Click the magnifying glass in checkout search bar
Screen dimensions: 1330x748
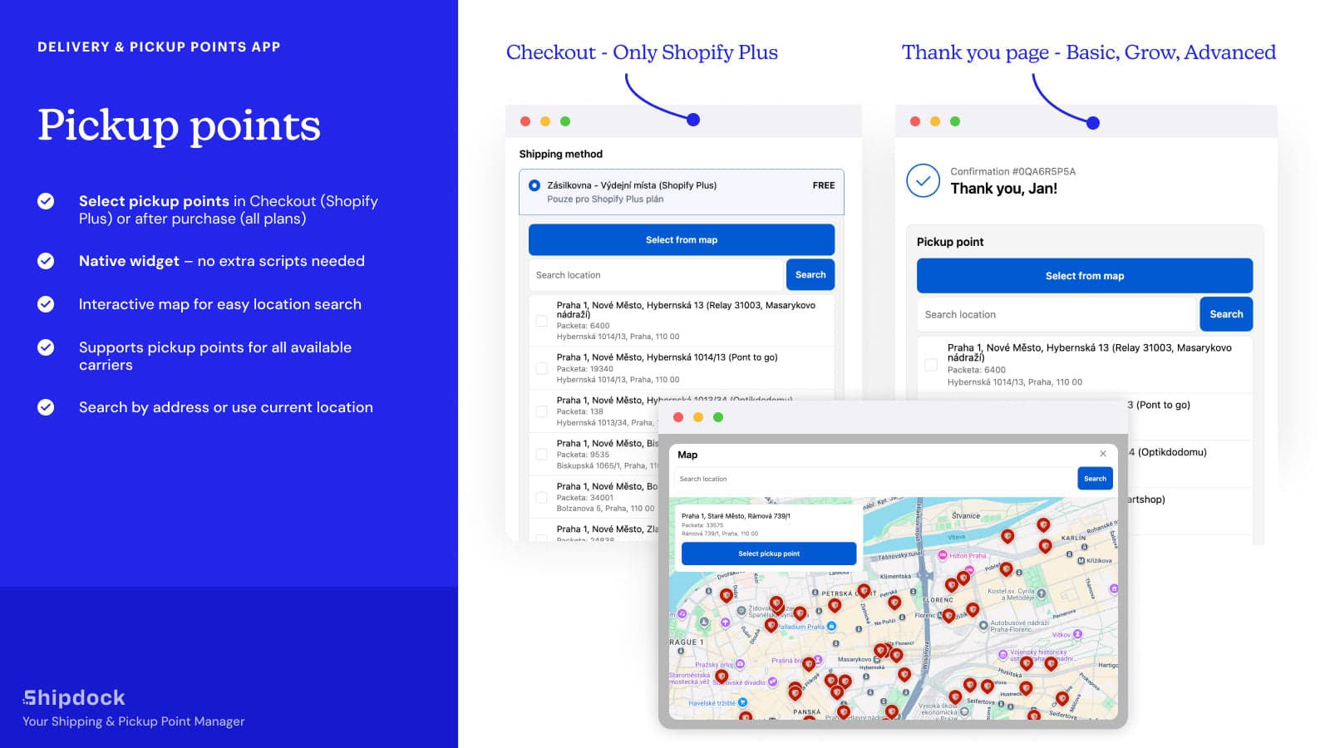(x=810, y=274)
